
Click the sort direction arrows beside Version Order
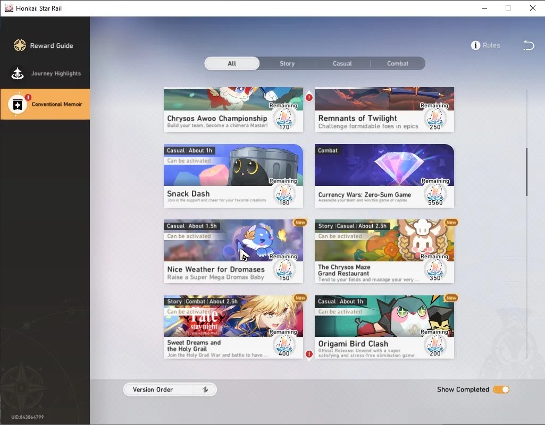click(205, 389)
